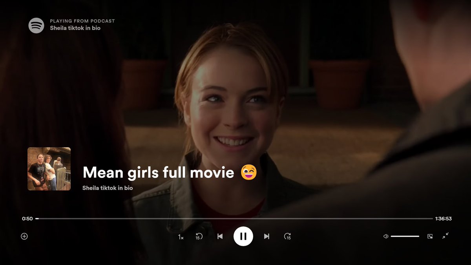
Task: Go to the previous track
Action: click(220, 236)
